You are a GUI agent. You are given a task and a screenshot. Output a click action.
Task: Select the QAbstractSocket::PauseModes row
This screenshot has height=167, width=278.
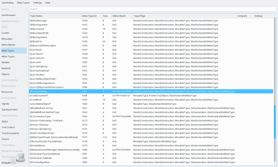151,141
